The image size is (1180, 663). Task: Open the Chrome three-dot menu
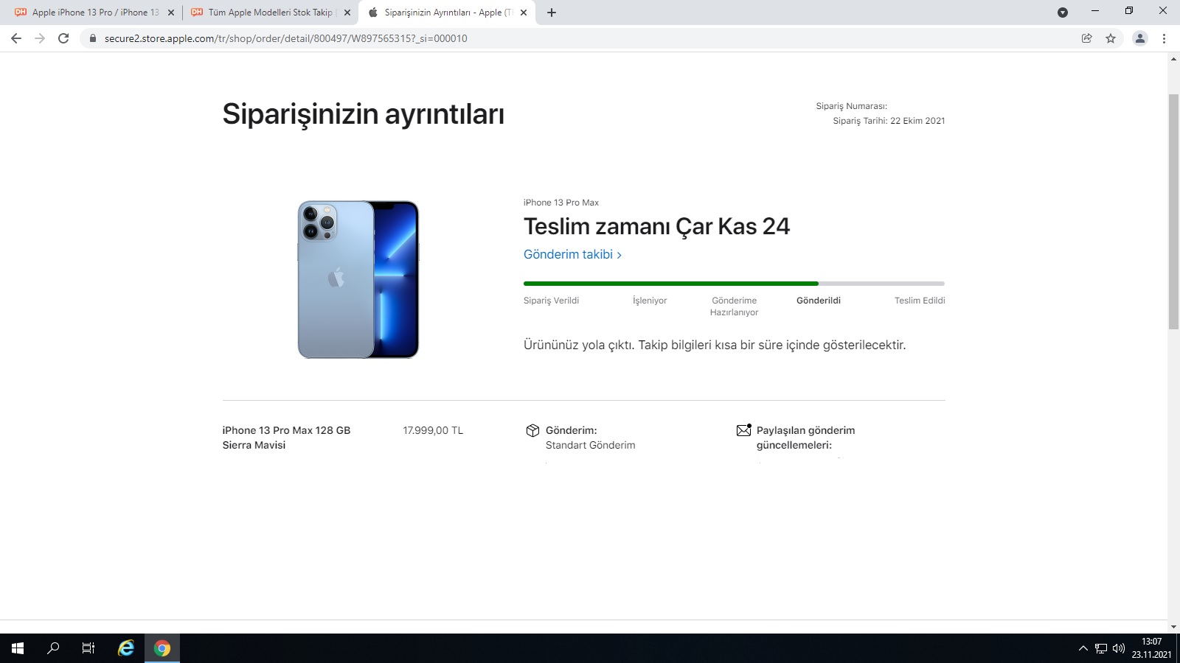(1165, 38)
